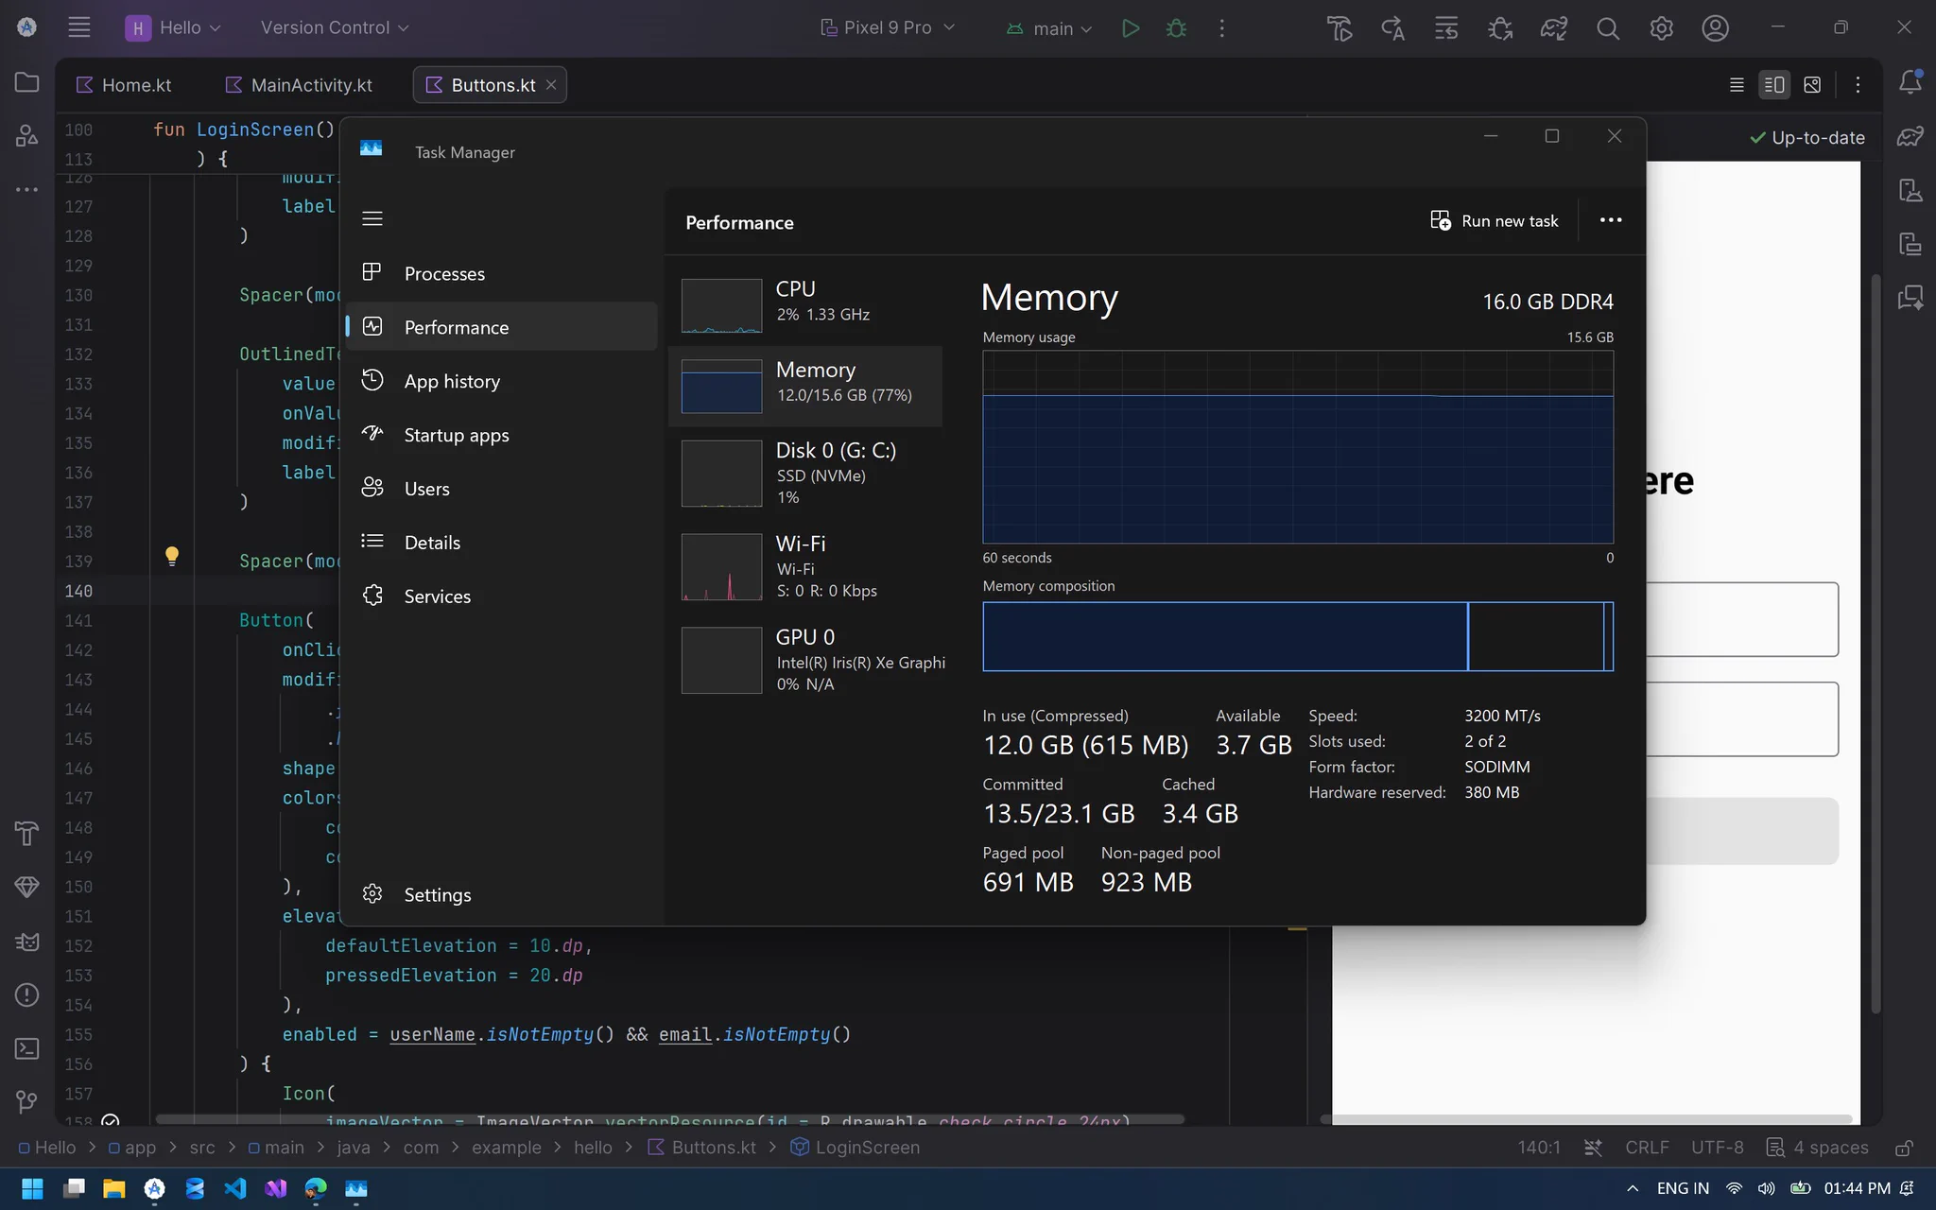Viewport: 1936px width, 1210px height.
Task: Switch editor to Design view mode
Action: [x=1812, y=85]
